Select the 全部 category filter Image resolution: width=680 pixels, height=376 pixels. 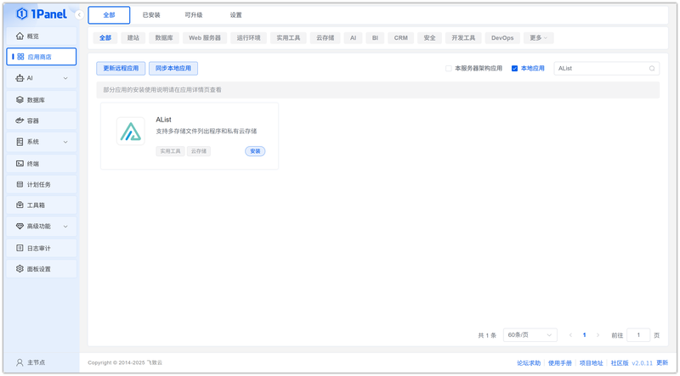(105, 37)
